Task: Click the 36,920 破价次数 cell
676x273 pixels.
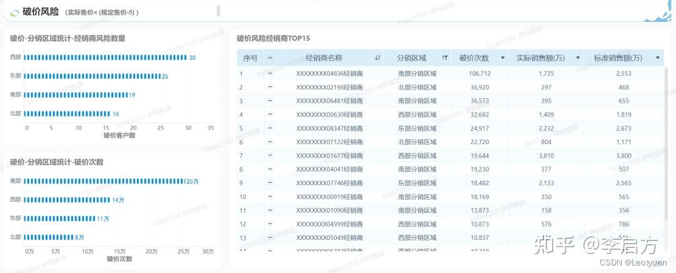Action: click(x=481, y=87)
